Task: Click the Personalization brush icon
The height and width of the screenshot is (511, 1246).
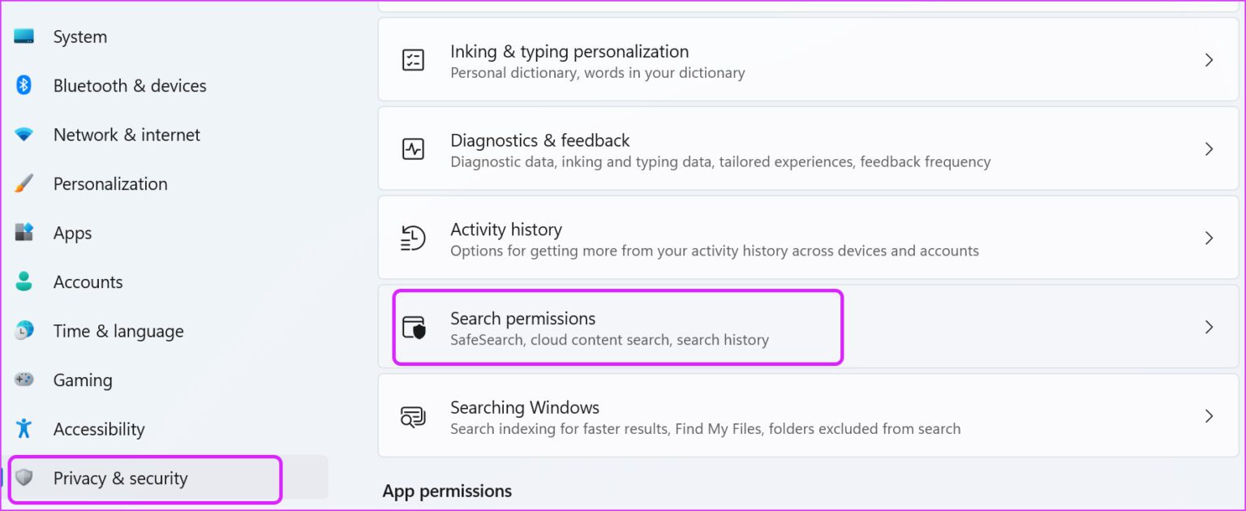Action: (x=24, y=183)
